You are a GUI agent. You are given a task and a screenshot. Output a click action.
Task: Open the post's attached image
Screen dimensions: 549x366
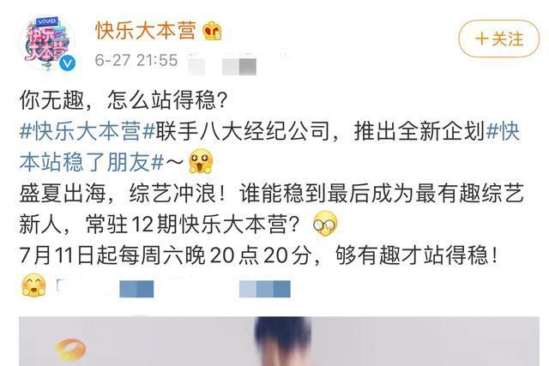(x=279, y=341)
